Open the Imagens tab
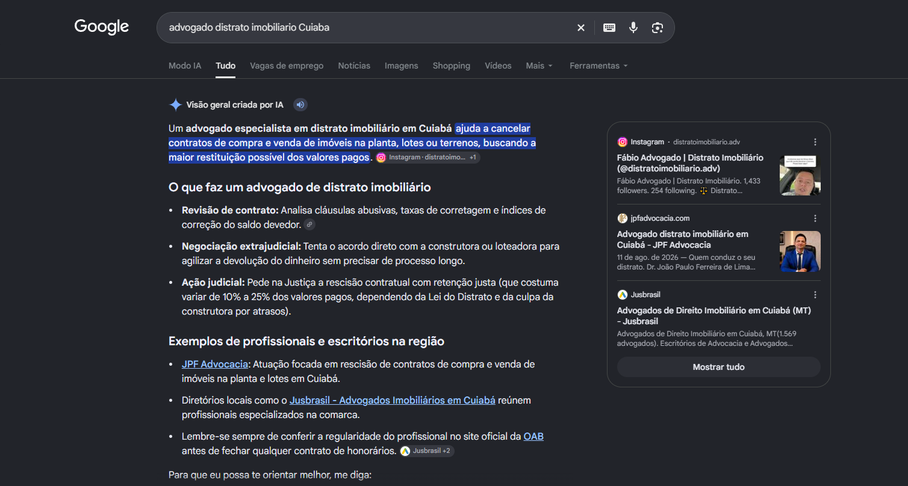The image size is (908, 486). [x=402, y=66]
